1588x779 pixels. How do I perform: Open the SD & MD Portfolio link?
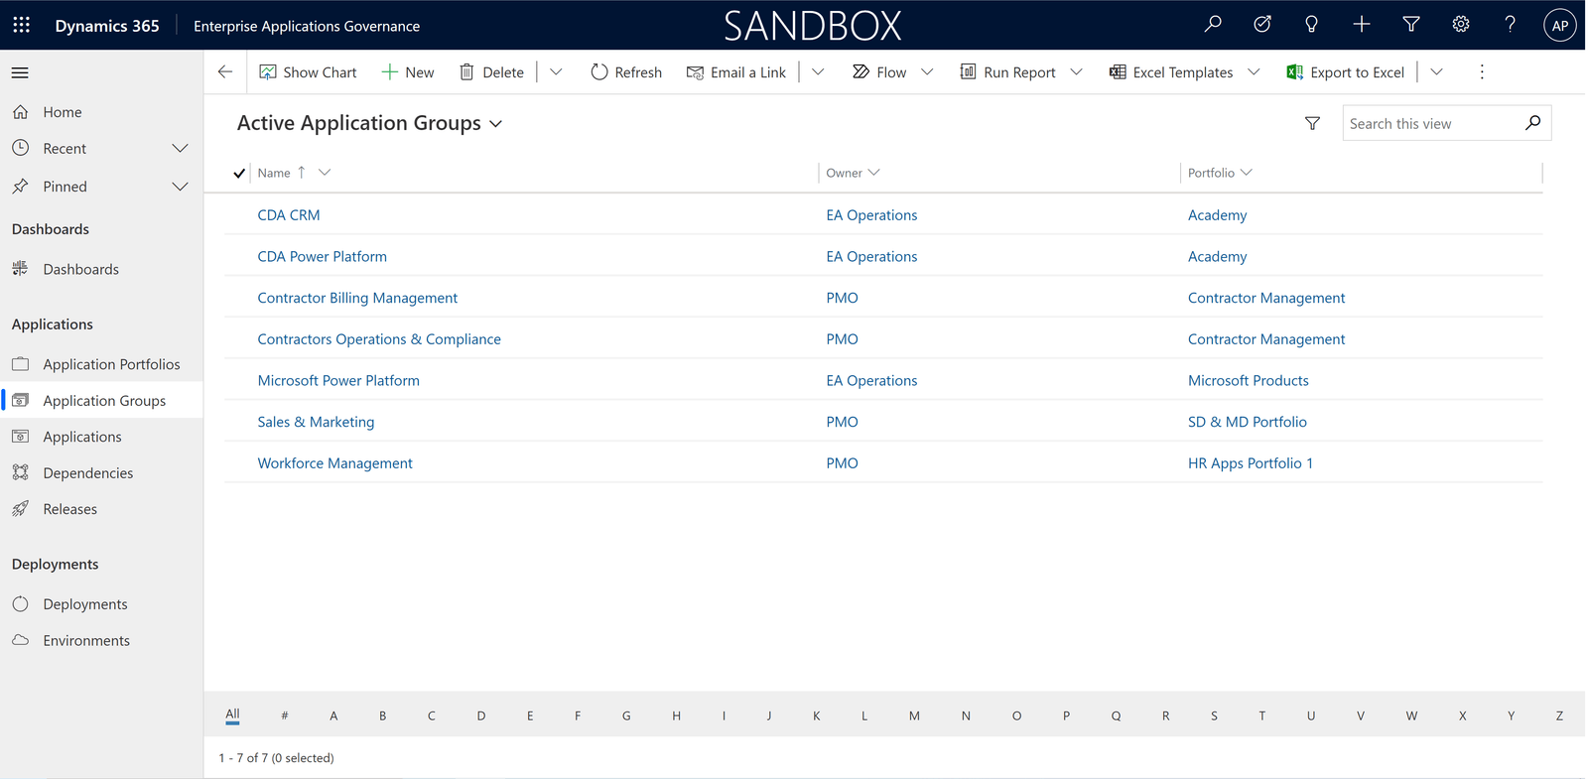click(x=1248, y=422)
